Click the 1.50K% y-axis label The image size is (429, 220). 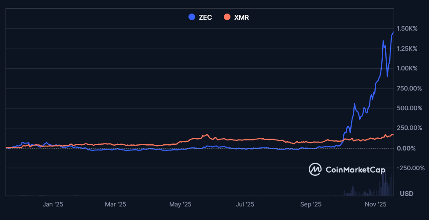408,28
